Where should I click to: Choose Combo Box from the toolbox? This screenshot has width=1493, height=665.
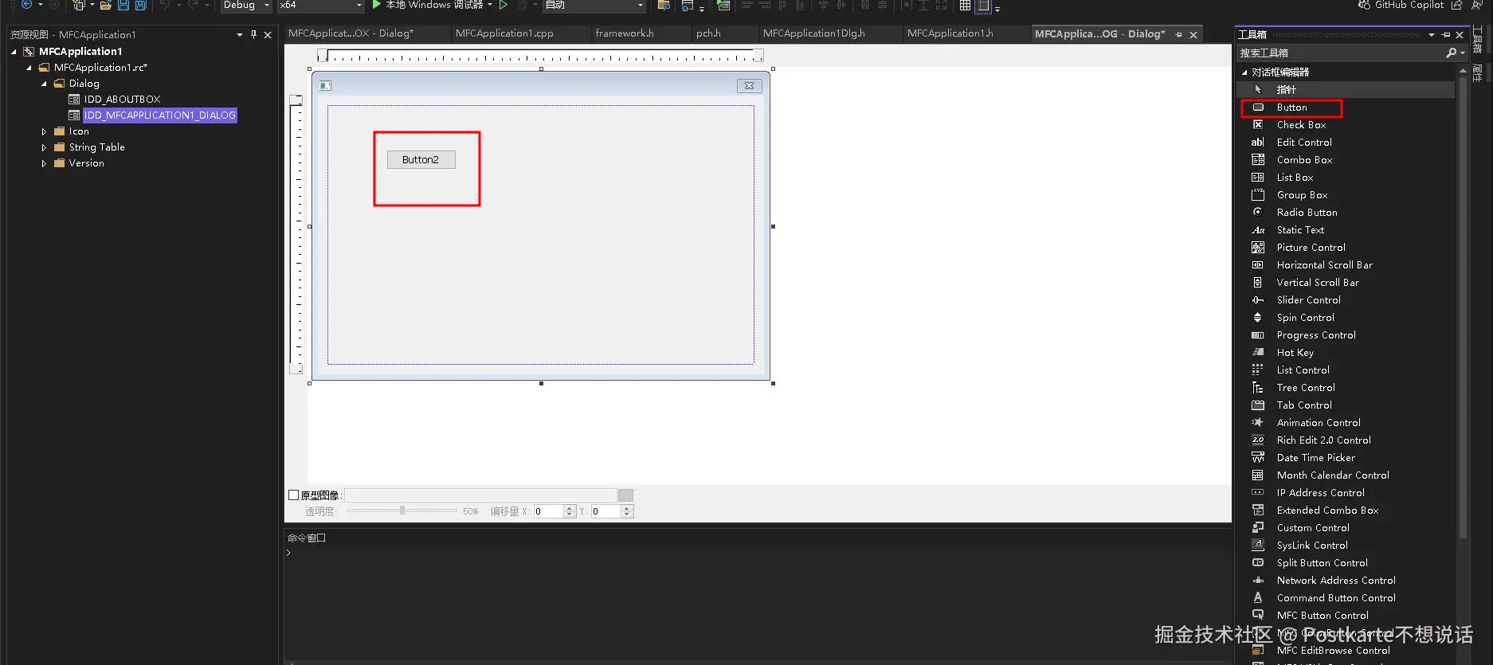point(1304,160)
